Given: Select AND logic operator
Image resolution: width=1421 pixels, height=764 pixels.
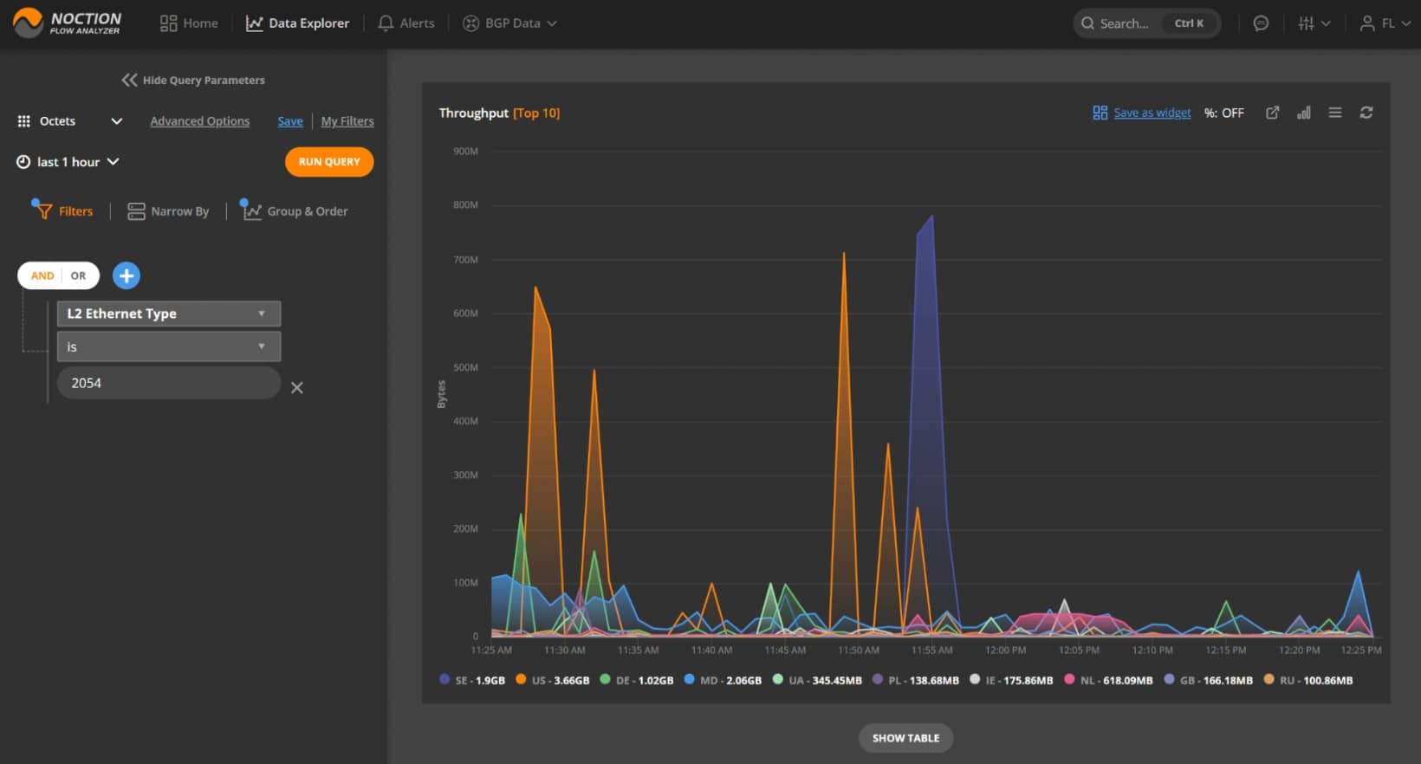Looking at the screenshot, I should pos(42,275).
